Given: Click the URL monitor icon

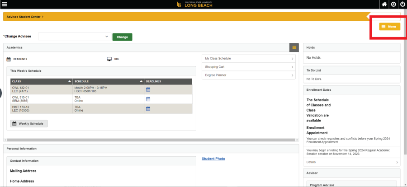Looking at the screenshot, I should coord(109,59).
